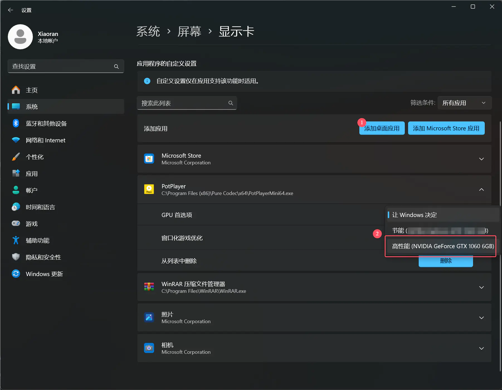This screenshot has height=390, width=502.
Task: Click the search icon in 查找设置 box
Action: [x=116, y=67]
